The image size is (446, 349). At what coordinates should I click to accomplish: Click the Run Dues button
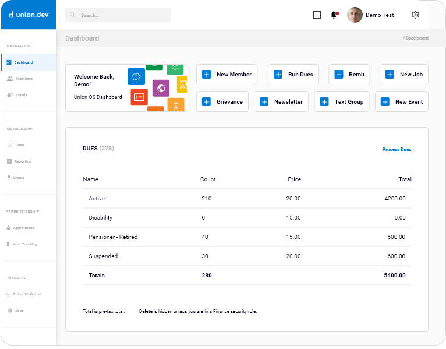pyautogui.click(x=293, y=75)
